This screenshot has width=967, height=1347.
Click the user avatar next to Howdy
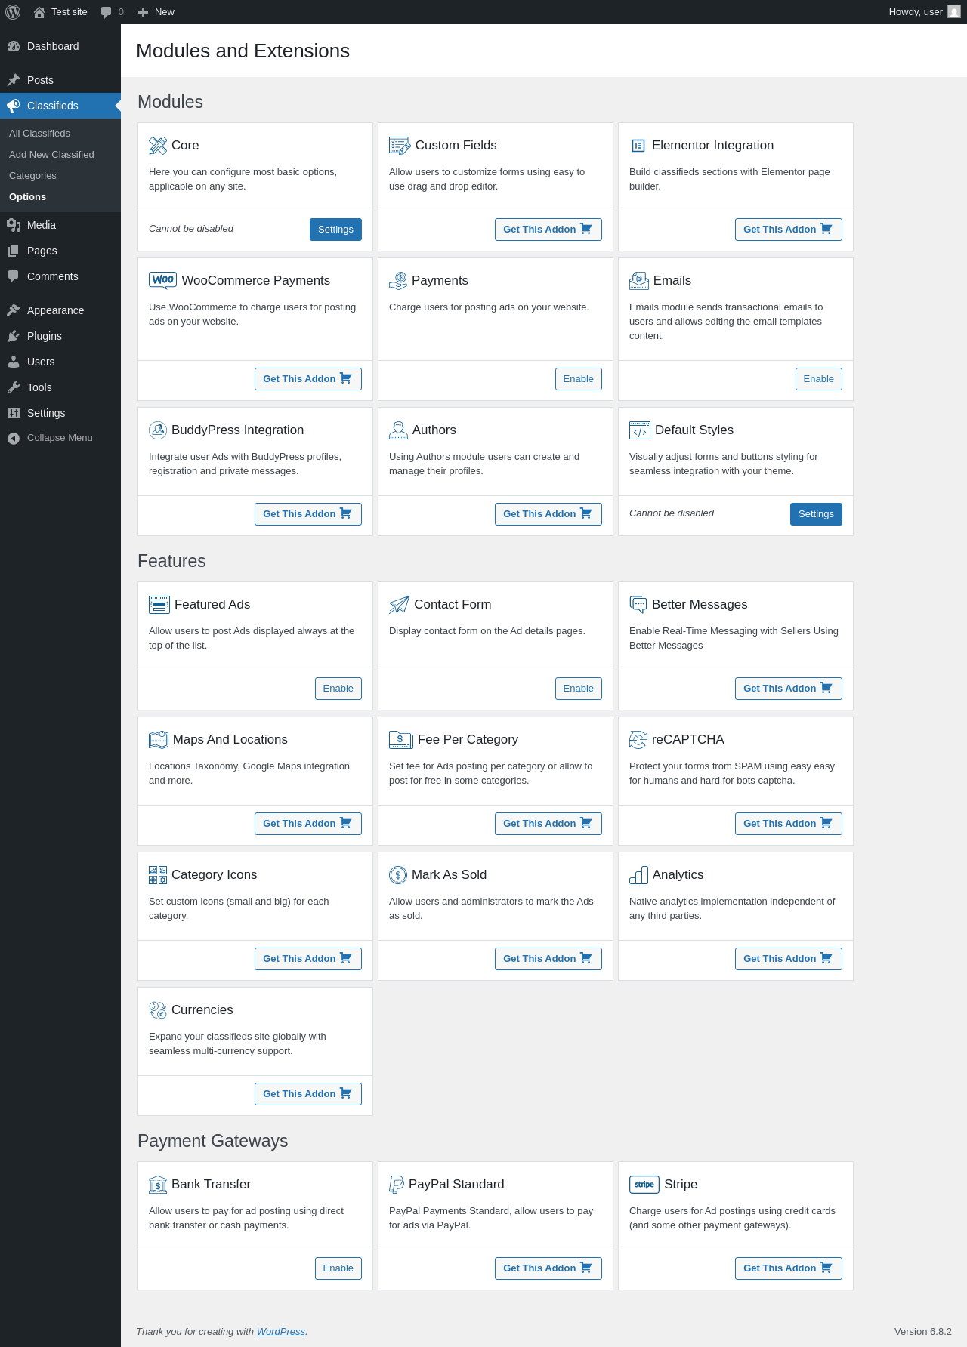[954, 12]
